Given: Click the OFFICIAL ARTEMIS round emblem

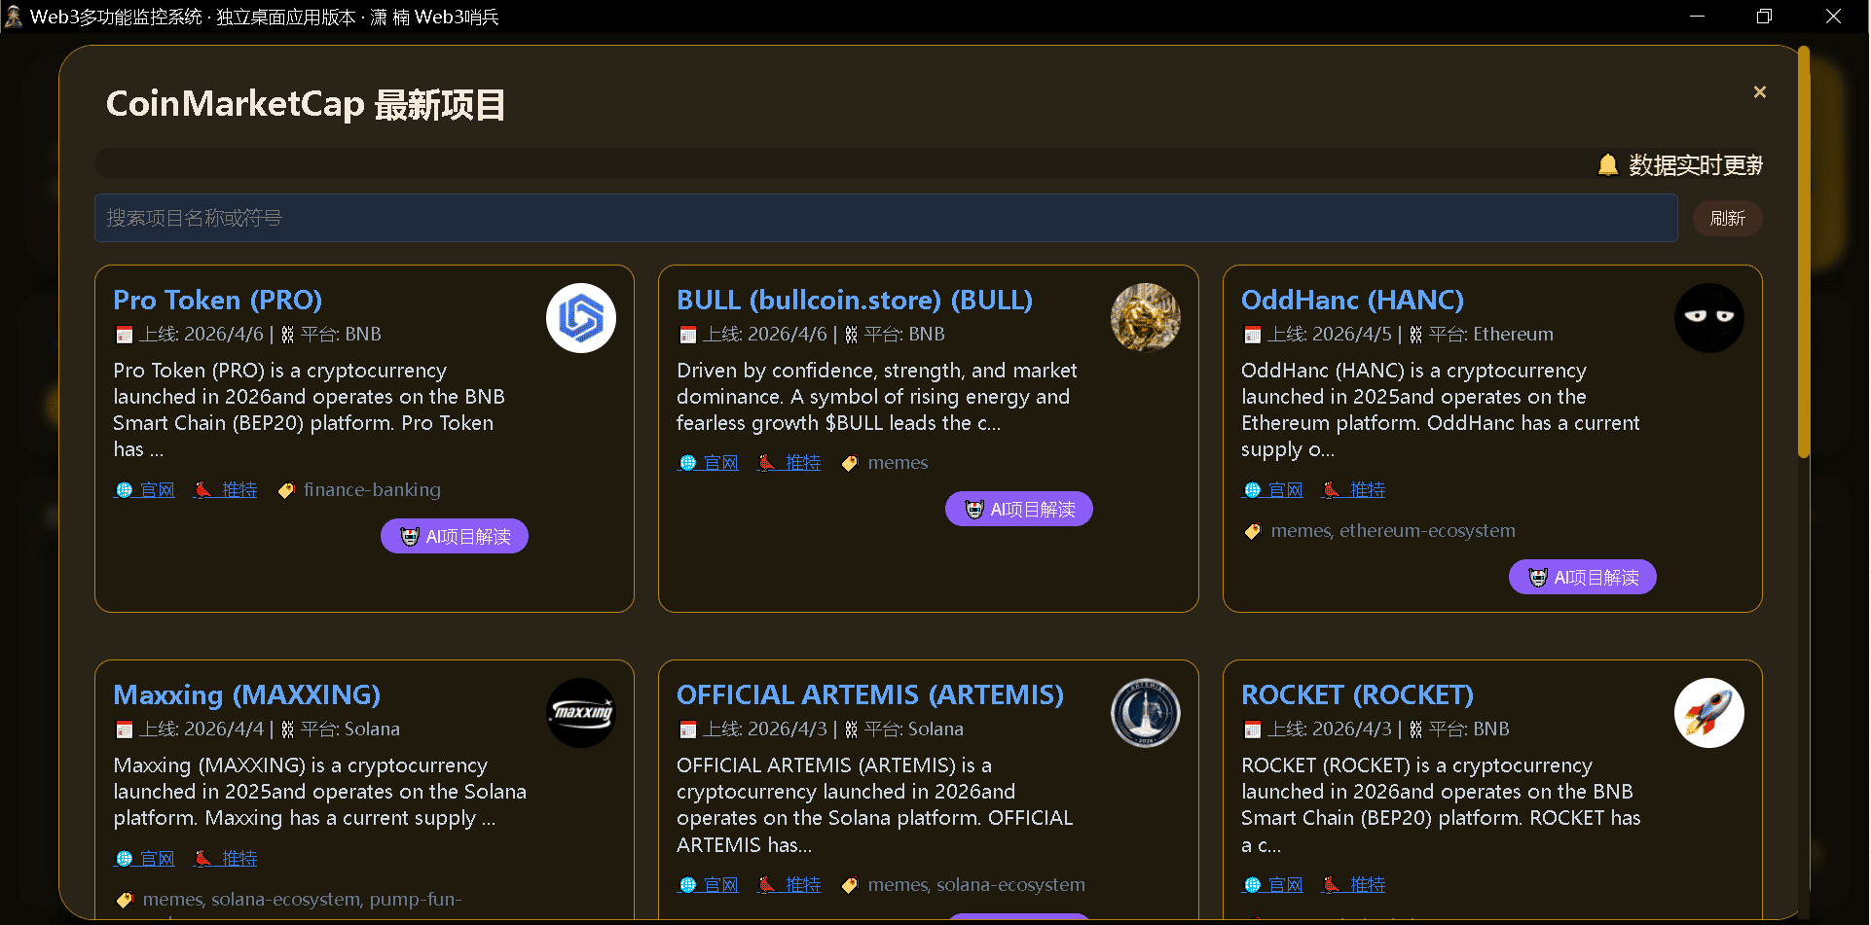Looking at the screenshot, I should point(1145,713).
